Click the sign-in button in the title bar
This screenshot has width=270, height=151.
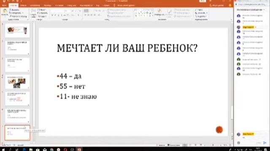click(x=202, y=1)
